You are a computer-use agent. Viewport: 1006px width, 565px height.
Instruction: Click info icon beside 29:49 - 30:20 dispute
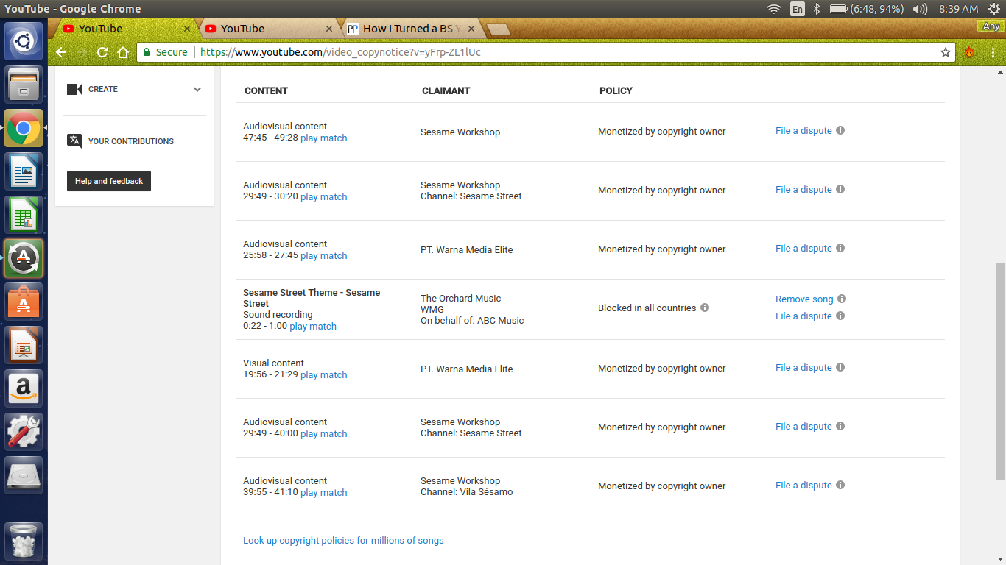[840, 189]
